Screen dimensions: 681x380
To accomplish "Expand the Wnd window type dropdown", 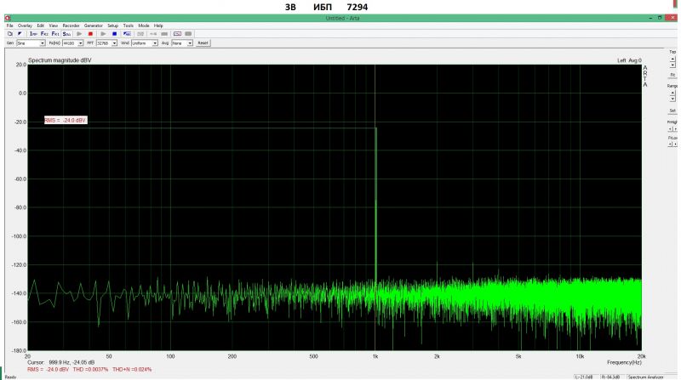I will point(155,43).
